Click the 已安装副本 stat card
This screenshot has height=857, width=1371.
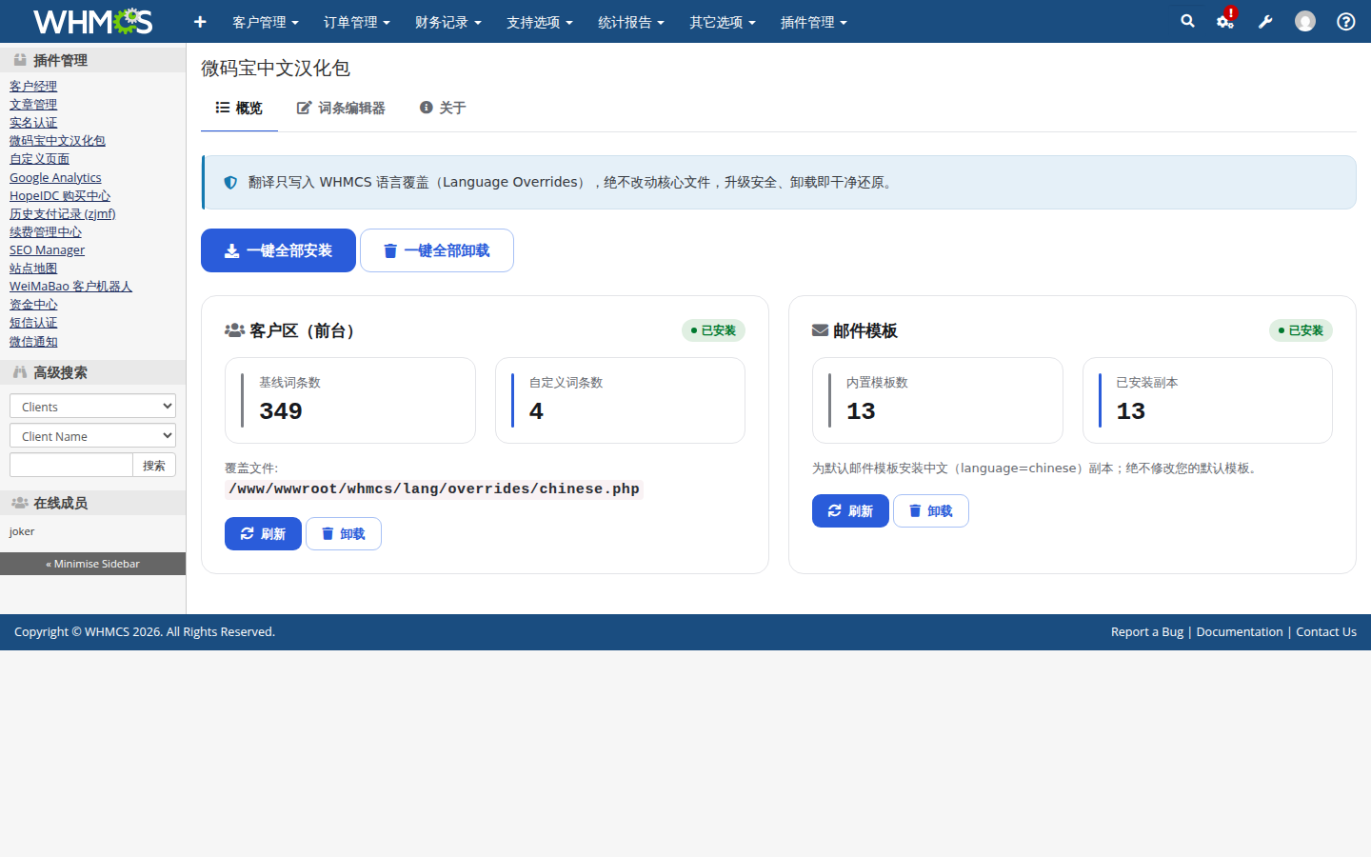click(1207, 400)
